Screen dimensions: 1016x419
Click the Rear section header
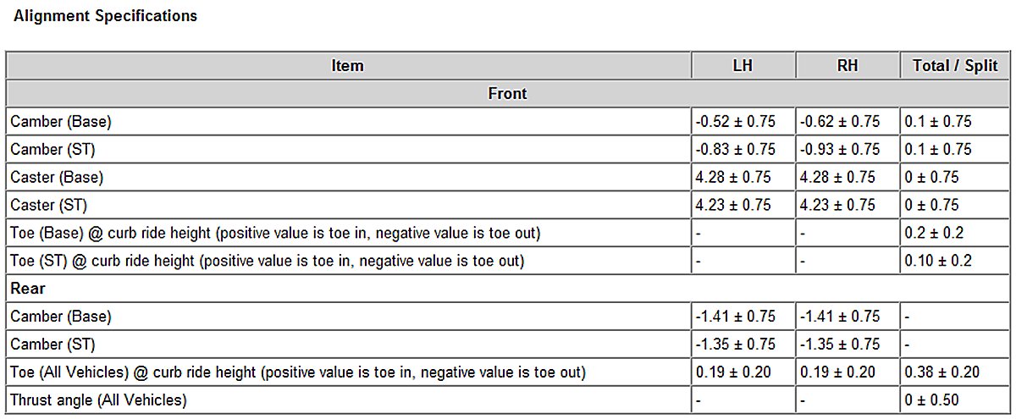[28, 289]
